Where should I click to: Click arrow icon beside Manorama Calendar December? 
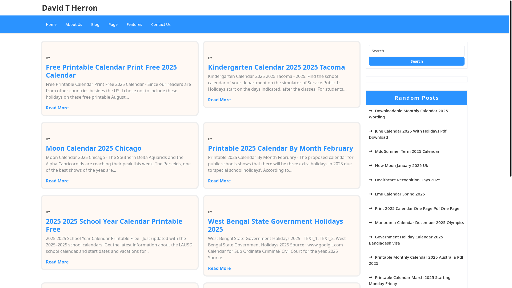pos(371,223)
